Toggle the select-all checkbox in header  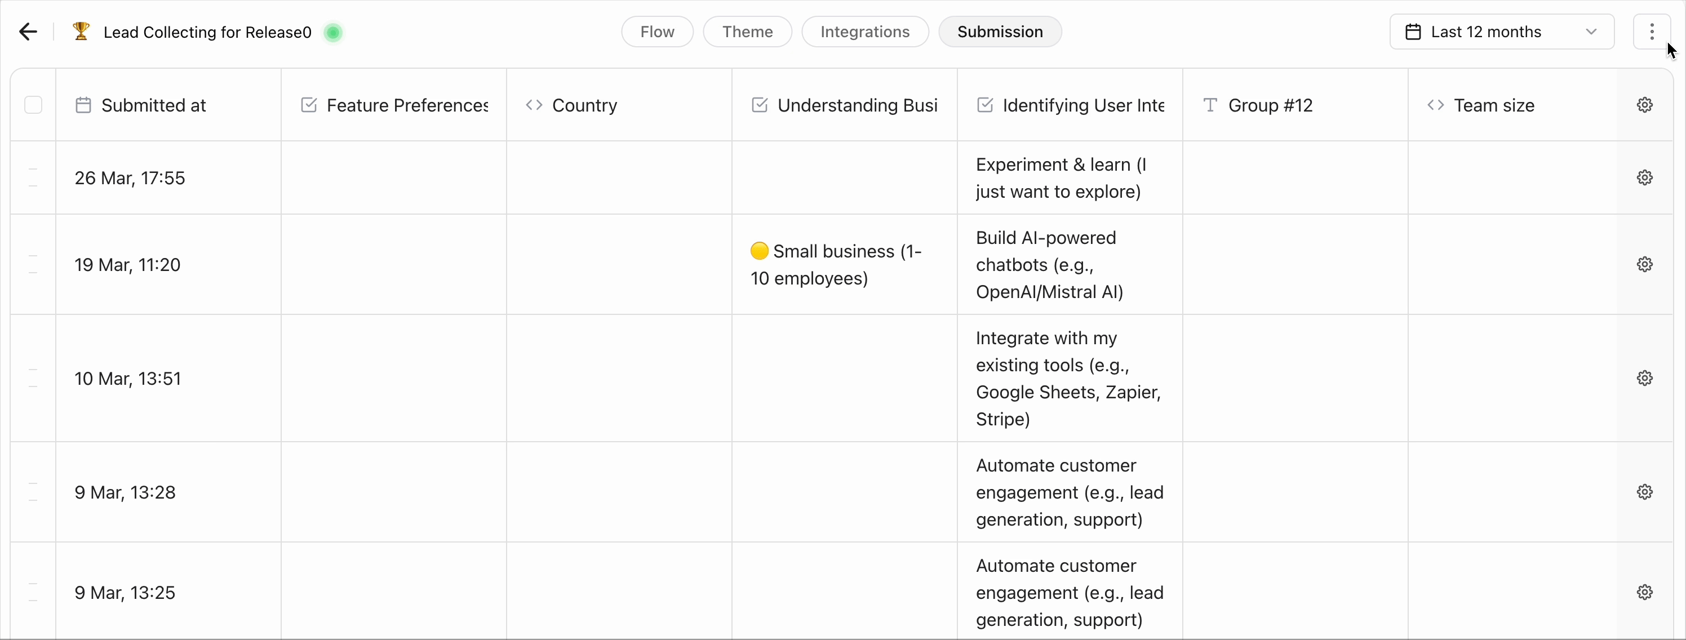[33, 105]
